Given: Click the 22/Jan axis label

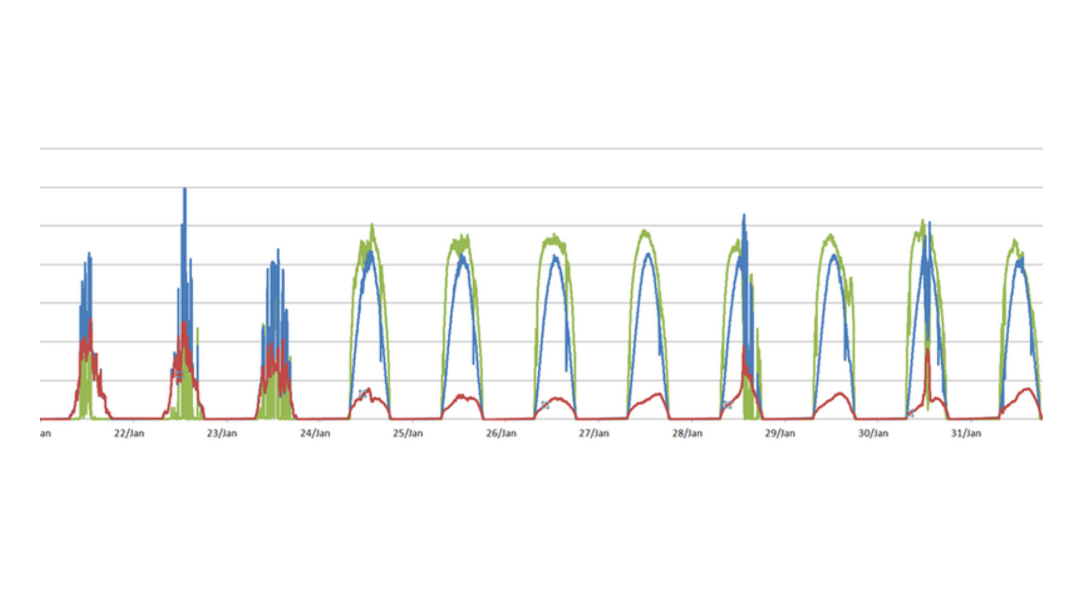Looking at the screenshot, I should (x=129, y=433).
